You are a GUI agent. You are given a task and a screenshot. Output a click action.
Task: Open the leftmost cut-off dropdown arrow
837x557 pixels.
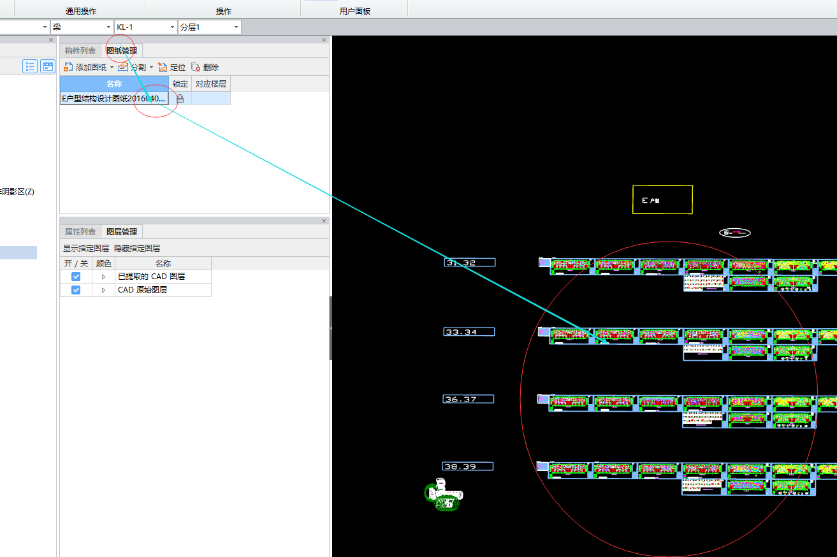(x=45, y=27)
